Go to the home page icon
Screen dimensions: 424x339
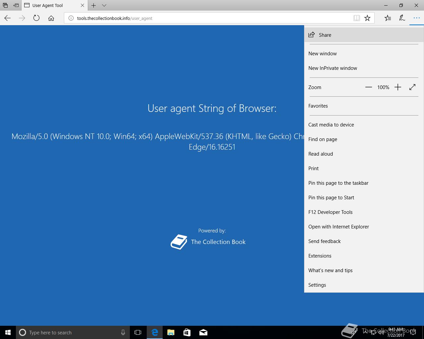point(51,18)
